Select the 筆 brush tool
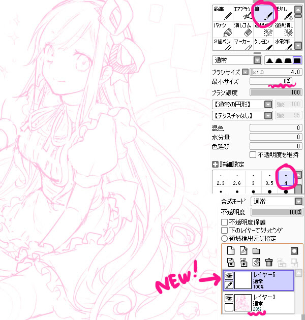Screen dimensions: 305x320 click(x=263, y=13)
